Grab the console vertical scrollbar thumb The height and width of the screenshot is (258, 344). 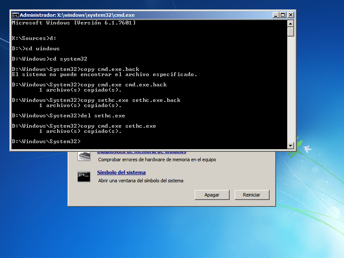pos(291,31)
